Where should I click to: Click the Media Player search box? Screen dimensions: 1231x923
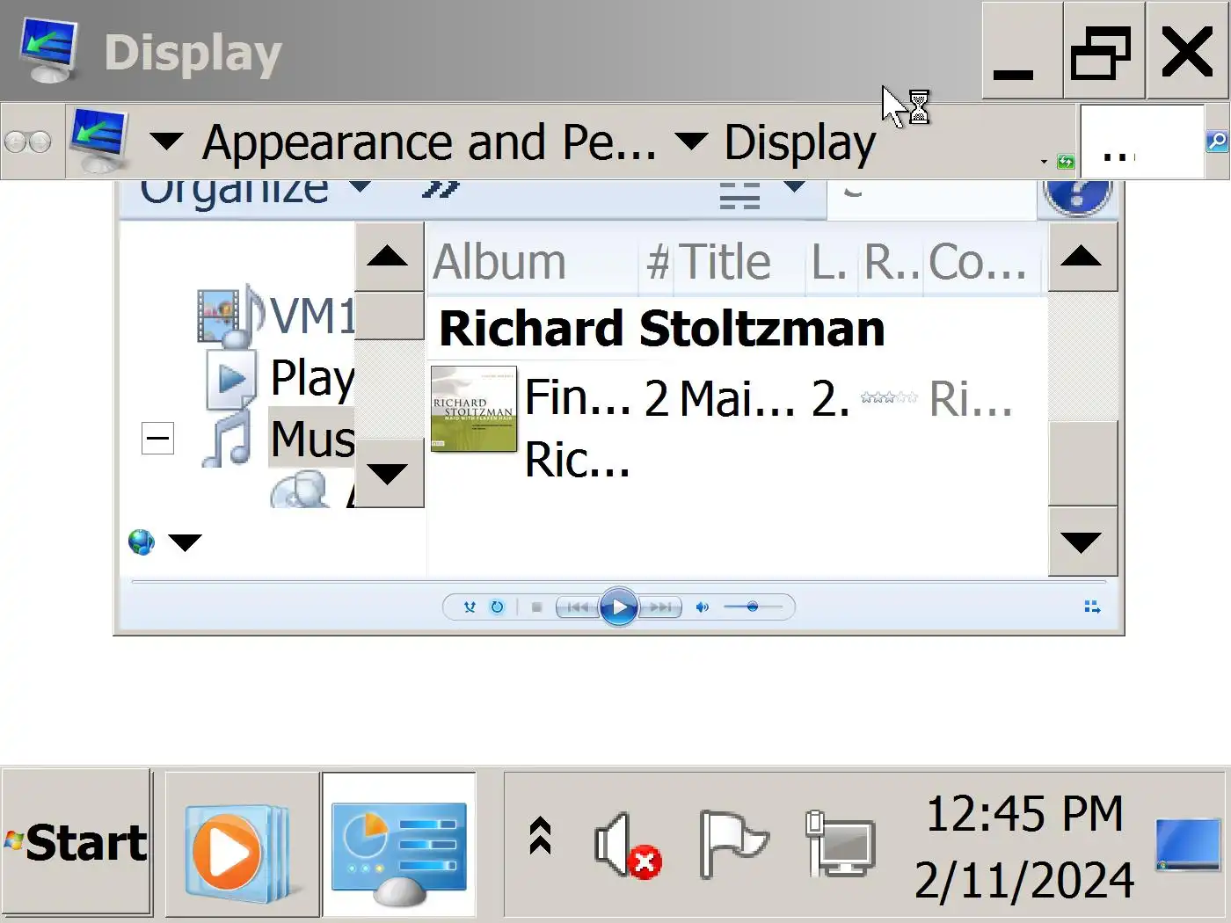click(x=931, y=199)
